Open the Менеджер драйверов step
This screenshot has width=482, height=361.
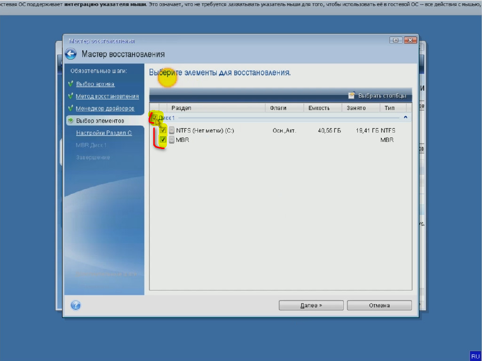tap(105, 109)
